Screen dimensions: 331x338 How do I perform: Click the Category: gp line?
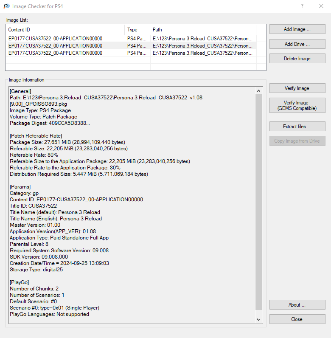(x=24, y=193)
